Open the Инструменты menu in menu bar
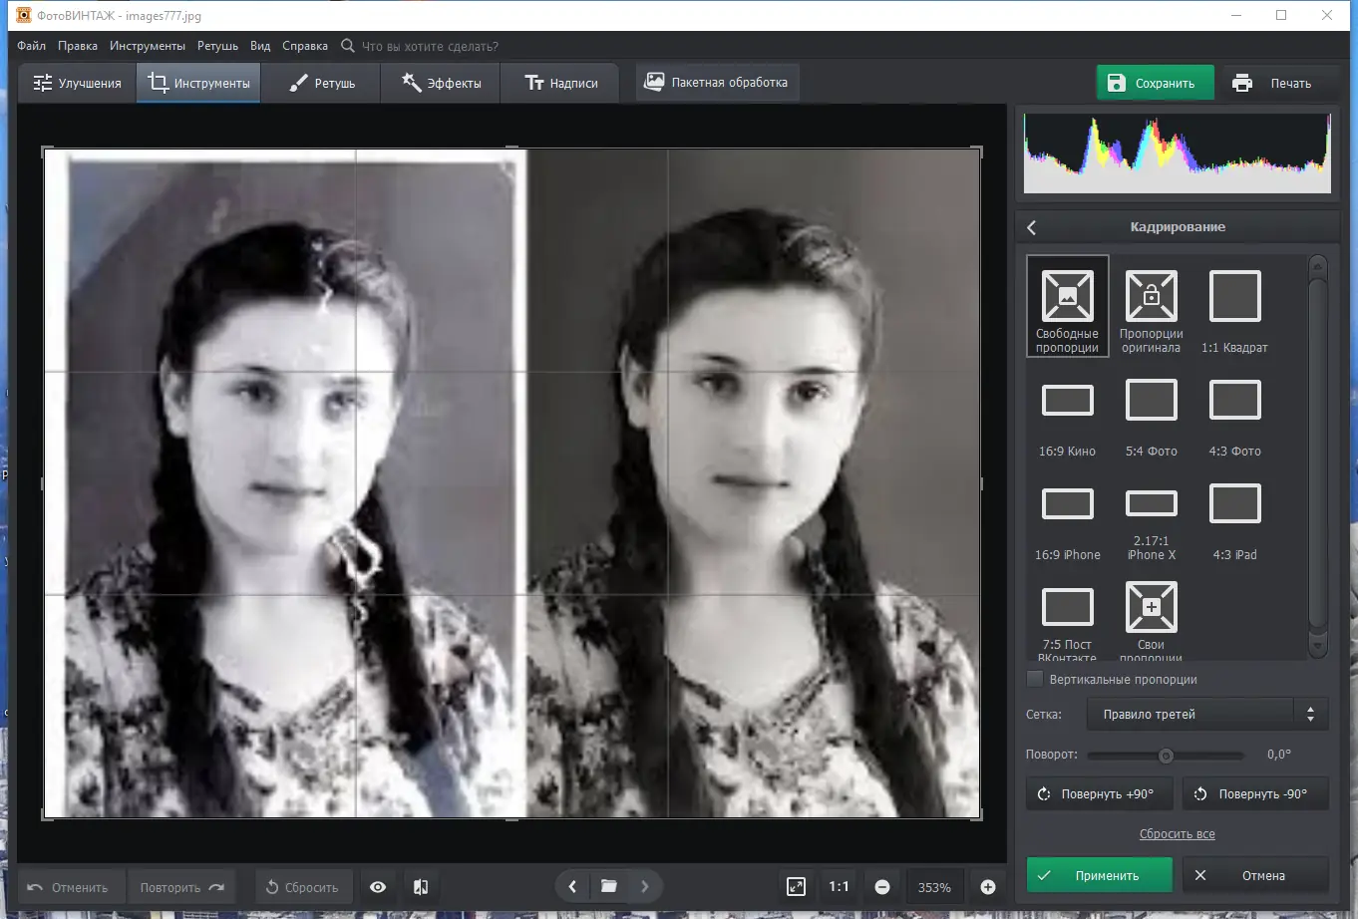The height and width of the screenshot is (919, 1358). tap(148, 46)
